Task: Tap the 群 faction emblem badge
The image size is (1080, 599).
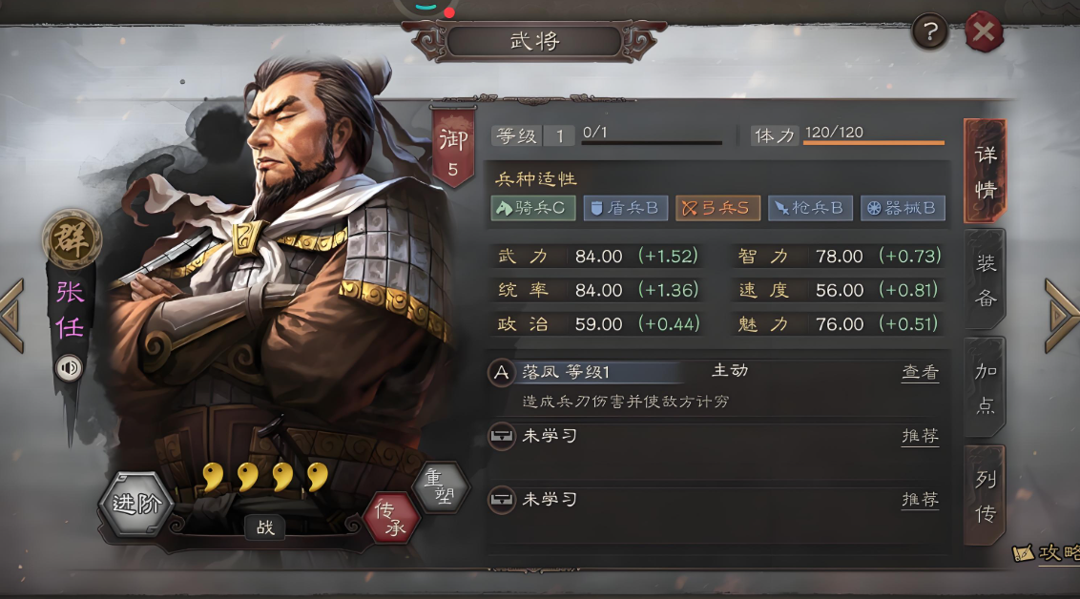Action: 72,238
